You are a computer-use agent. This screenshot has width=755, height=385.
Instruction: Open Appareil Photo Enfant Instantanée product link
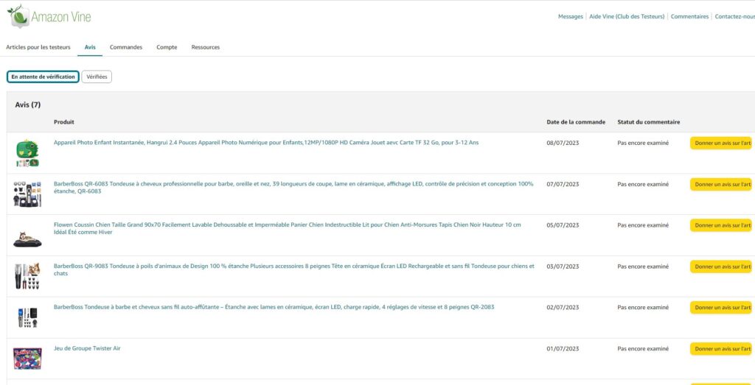click(x=266, y=143)
